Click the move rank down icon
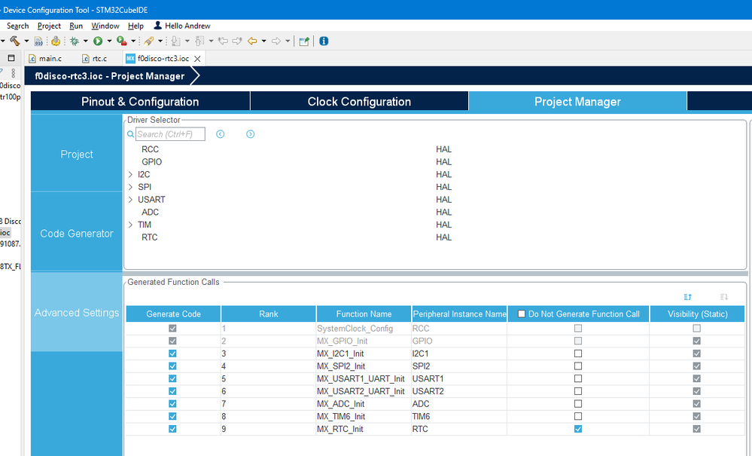The width and height of the screenshot is (752, 456). click(x=724, y=297)
